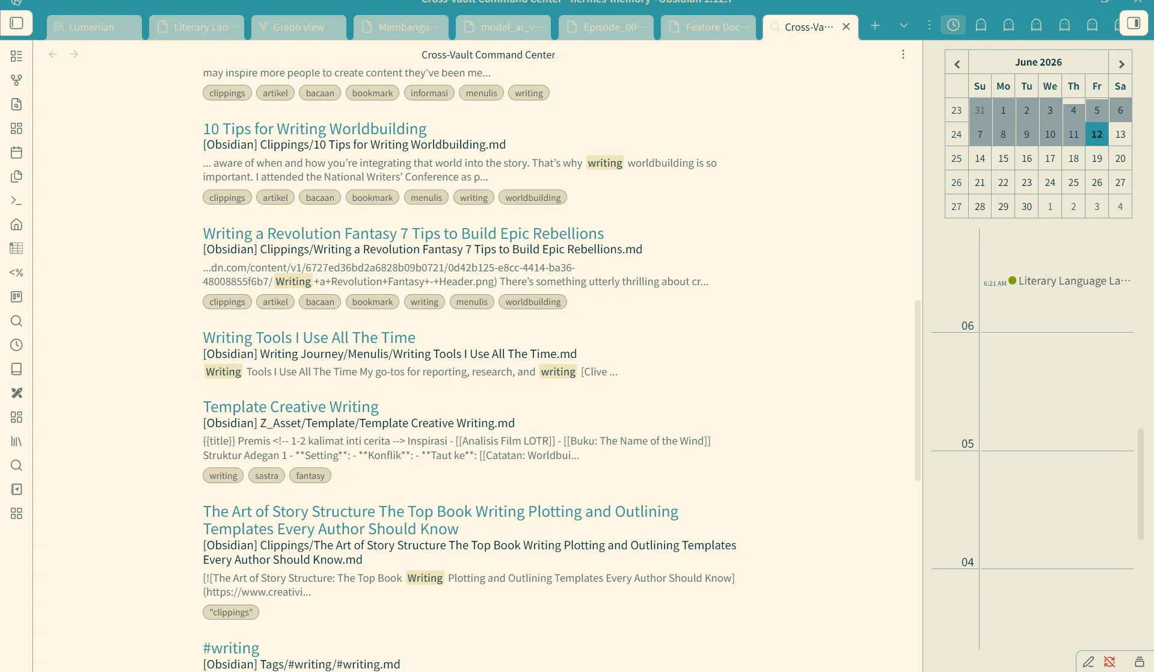The width and height of the screenshot is (1154, 672).
Task: Toggle the left sidebar panel
Action: click(17, 23)
